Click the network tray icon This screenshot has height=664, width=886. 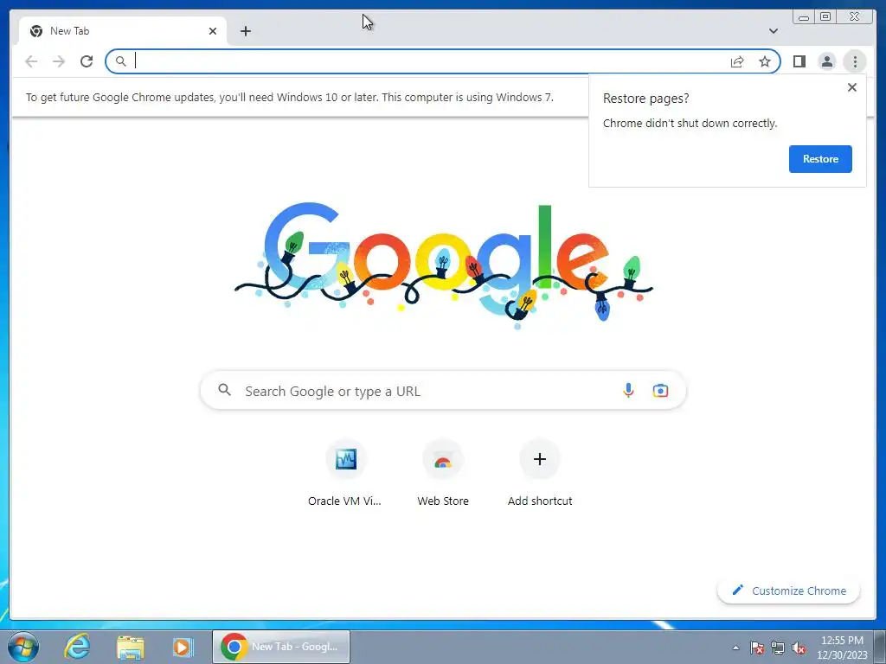click(x=778, y=648)
